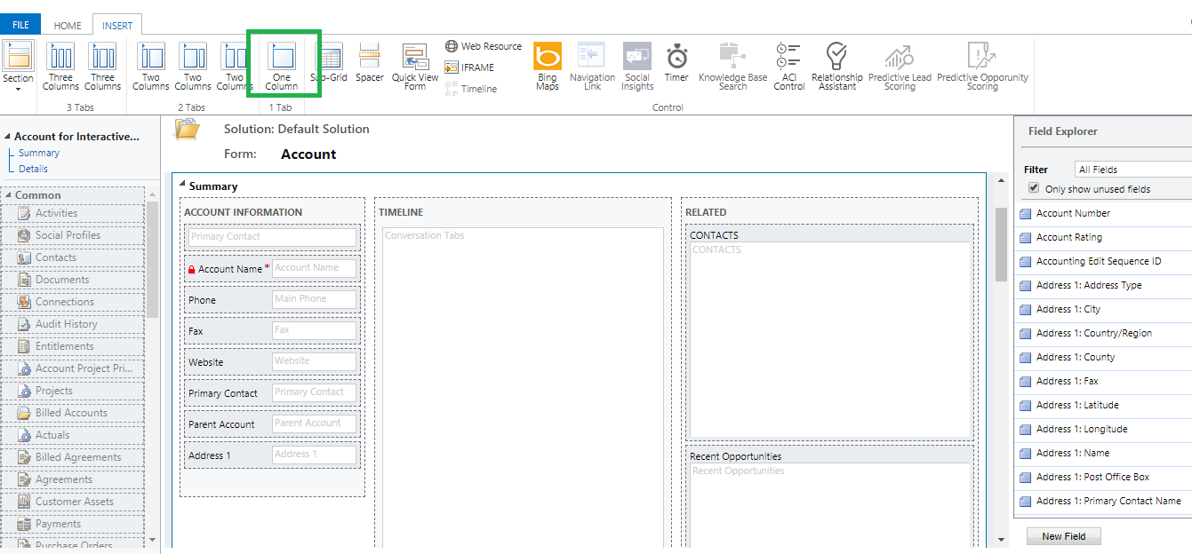Click the New Field button
The width and height of the screenshot is (1192, 554).
click(1063, 536)
